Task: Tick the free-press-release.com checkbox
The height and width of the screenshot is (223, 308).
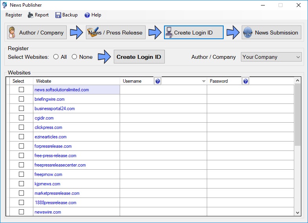Action: tap(22, 156)
